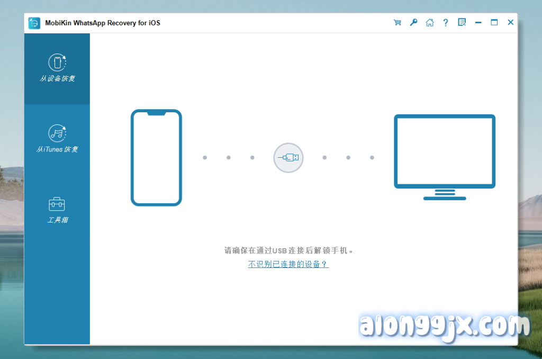Click the toolbox briefcase icon in the sidebar

57,204
